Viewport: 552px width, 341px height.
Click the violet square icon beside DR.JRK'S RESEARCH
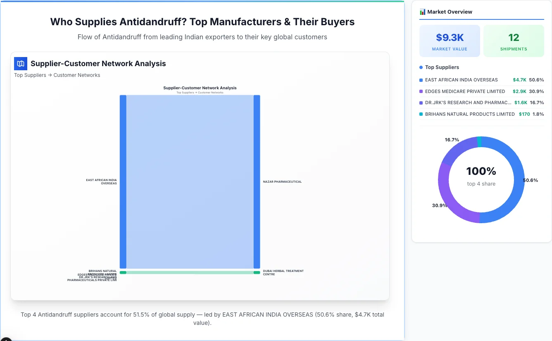click(x=422, y=103)
